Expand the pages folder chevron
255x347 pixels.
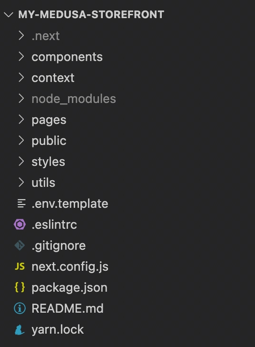(x=21, y=120)
